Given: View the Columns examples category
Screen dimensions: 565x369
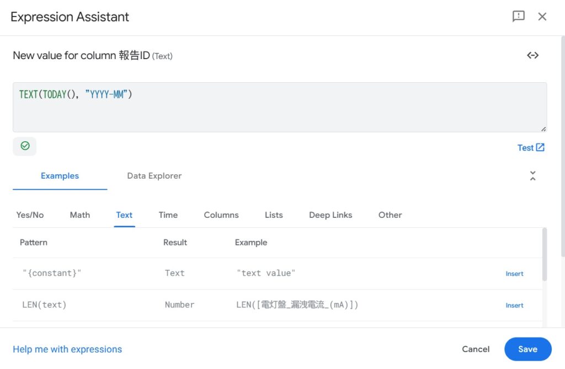Looking at the screenshot, I should 221,215.
